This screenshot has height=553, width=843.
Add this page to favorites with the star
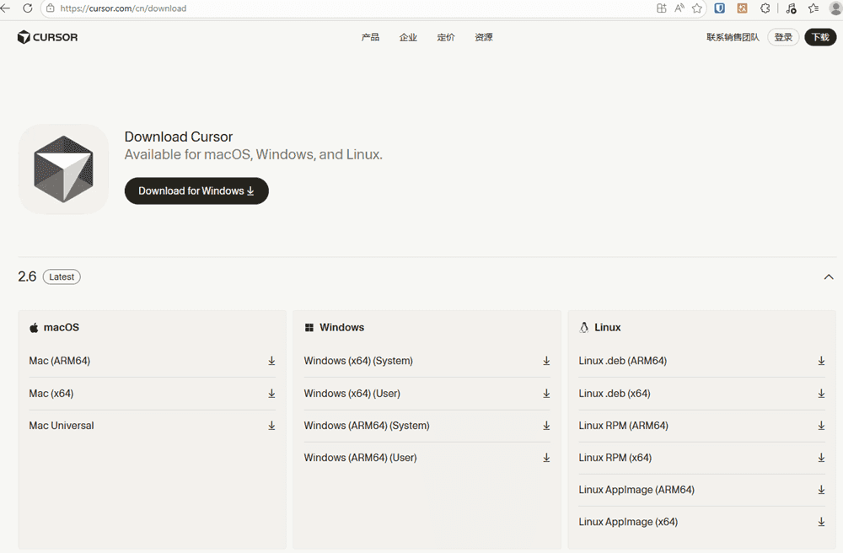(x=697, y=8)
